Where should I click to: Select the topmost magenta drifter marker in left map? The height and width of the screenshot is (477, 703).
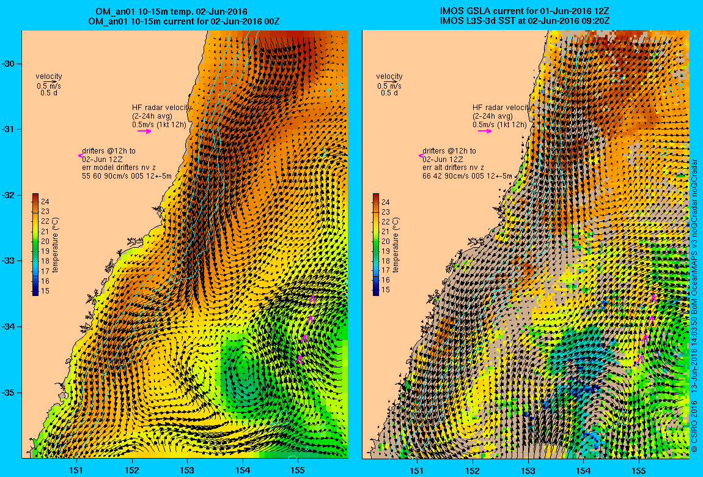[x=312, y=299]
